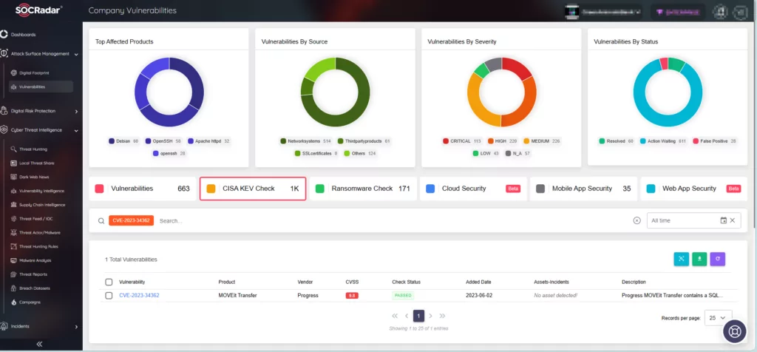This screenshot has height=352, width=757.
Task: Toggle Debian legend in Top Affected Products
Action: tap(123, 141)
